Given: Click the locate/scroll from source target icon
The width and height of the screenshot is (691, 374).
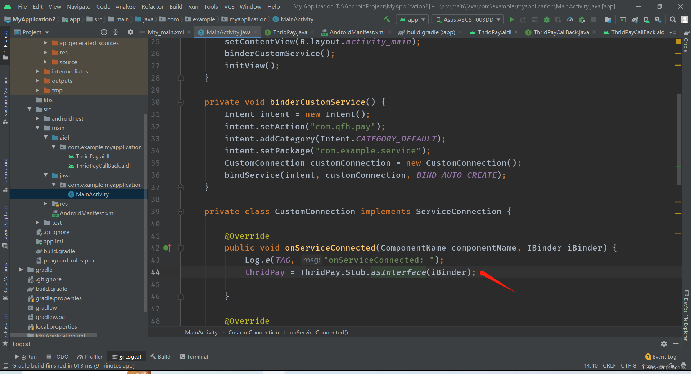Looking at the screenshot, I should tap(104, 32).
